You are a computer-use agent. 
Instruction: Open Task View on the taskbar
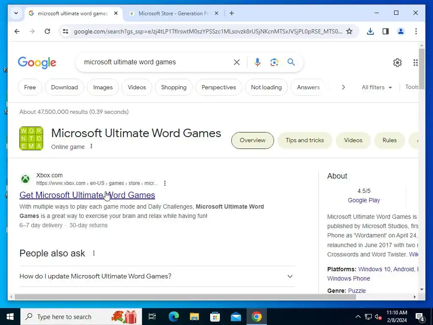[152, 317]
